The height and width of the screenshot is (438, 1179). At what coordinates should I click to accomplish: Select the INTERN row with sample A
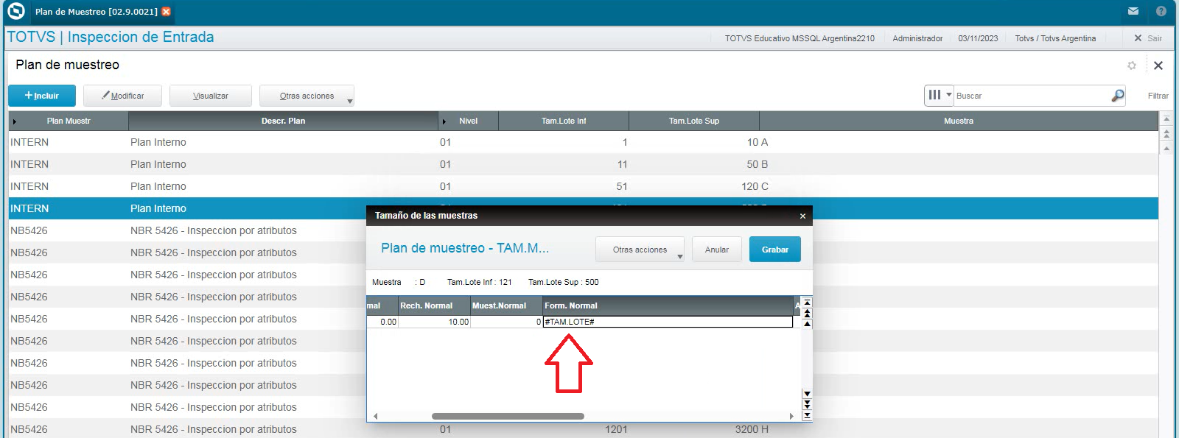coord(584,142)
